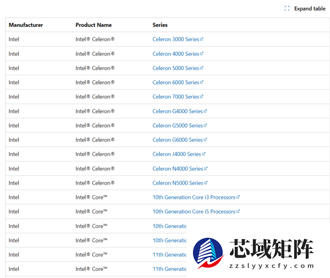Click the Series column header
The height and width of the screenshot is (278, 330).
tap(160, 25)
